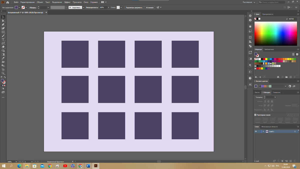Open the Скруглени... brush definition dropdown

(84, 8)
